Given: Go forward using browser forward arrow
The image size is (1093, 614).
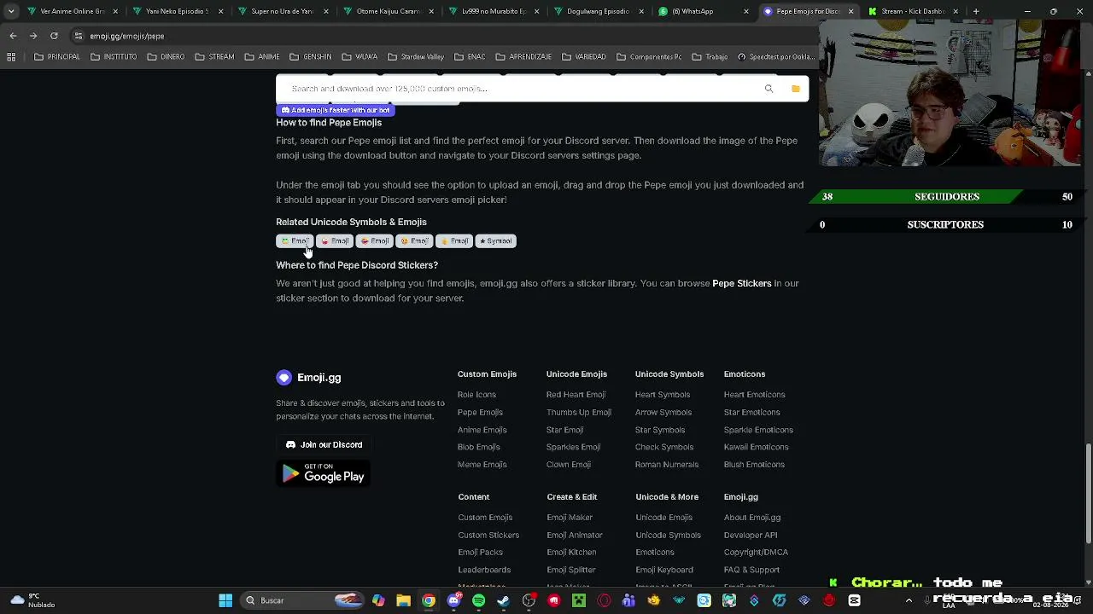Looking at the screenshot, I should point(33,36).
